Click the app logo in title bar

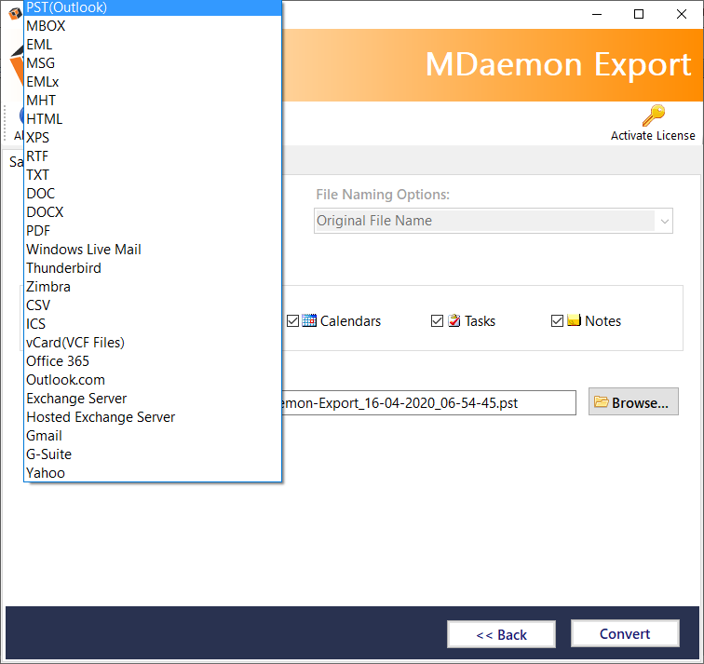point(15,13)
